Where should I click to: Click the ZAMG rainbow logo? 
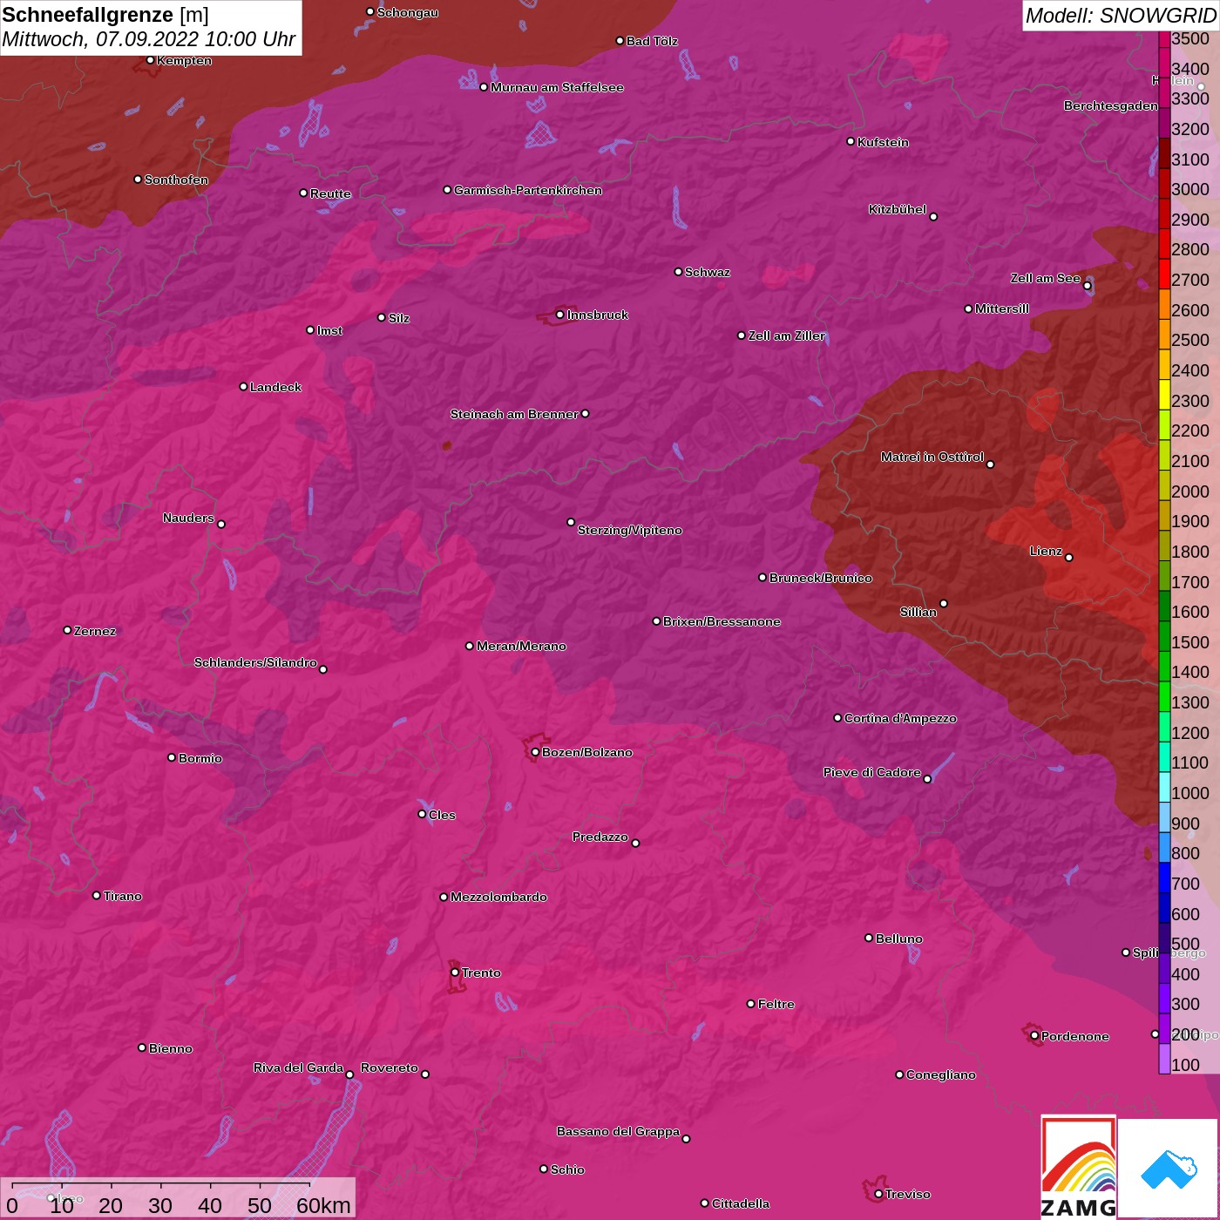point(1078,1168)
